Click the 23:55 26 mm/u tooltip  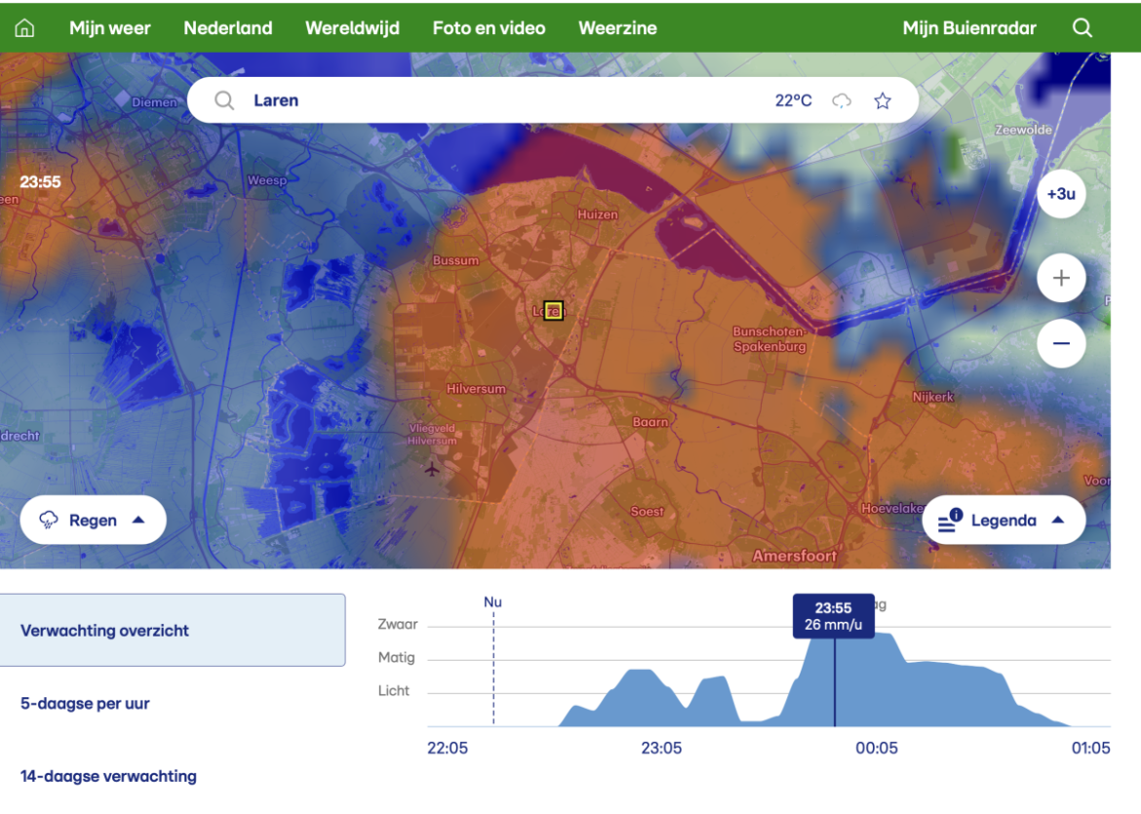833,616
